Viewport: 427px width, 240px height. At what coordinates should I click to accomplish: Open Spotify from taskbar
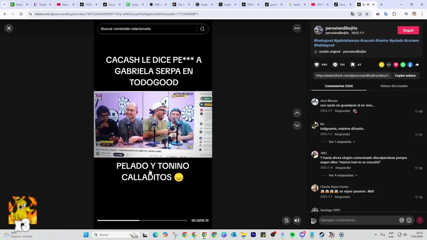tap(293, 235)
